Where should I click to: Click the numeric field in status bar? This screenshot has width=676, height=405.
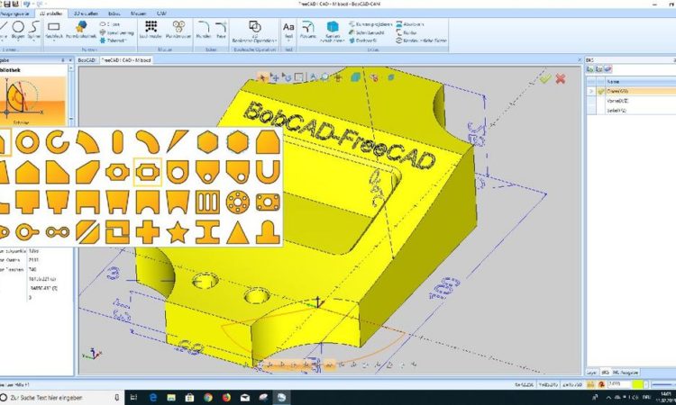619,384
